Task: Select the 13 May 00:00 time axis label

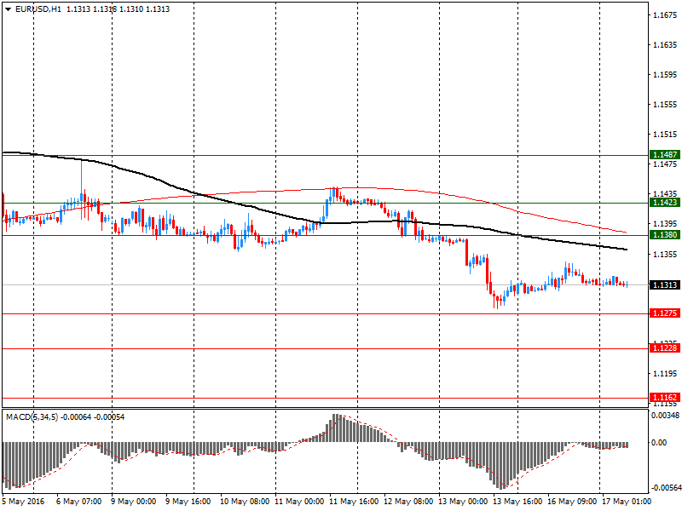Action: [x=463, y=502]
